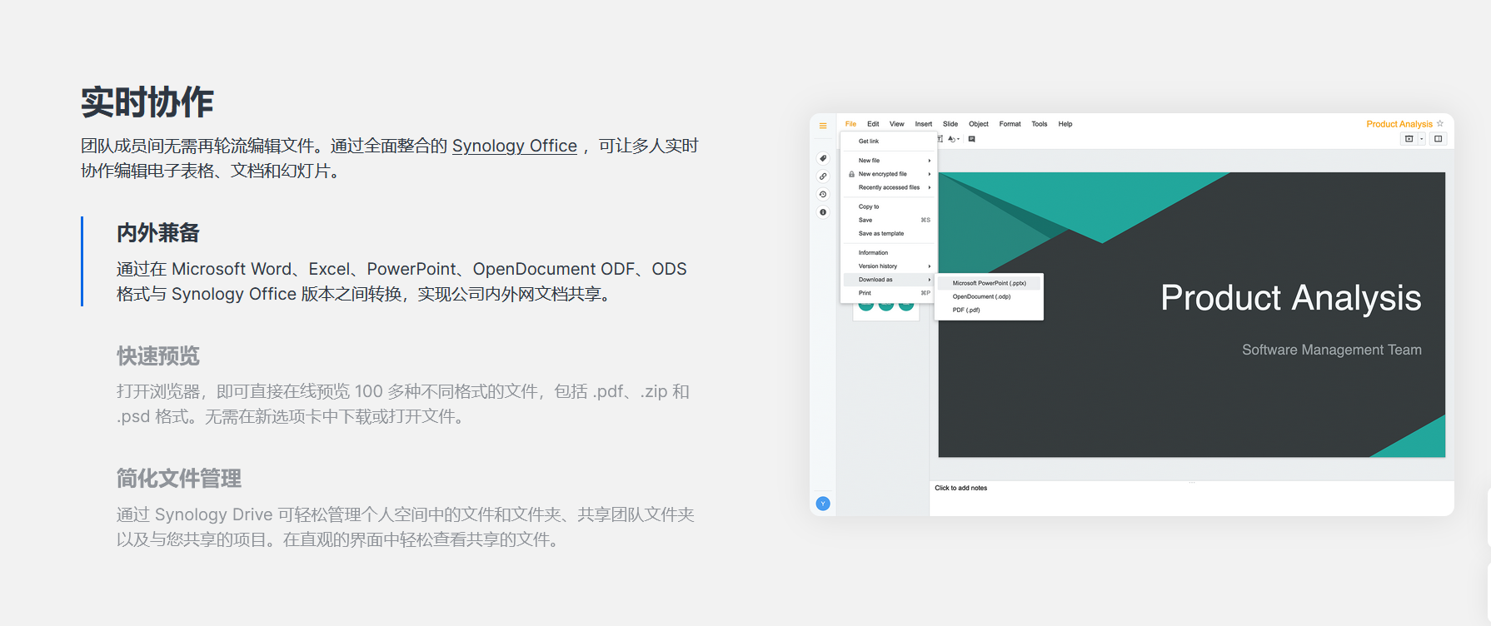The height and width of the screenshot is (626, 1491).
Task: Toggle the side panel layout button
Action: click(1438, 139)
